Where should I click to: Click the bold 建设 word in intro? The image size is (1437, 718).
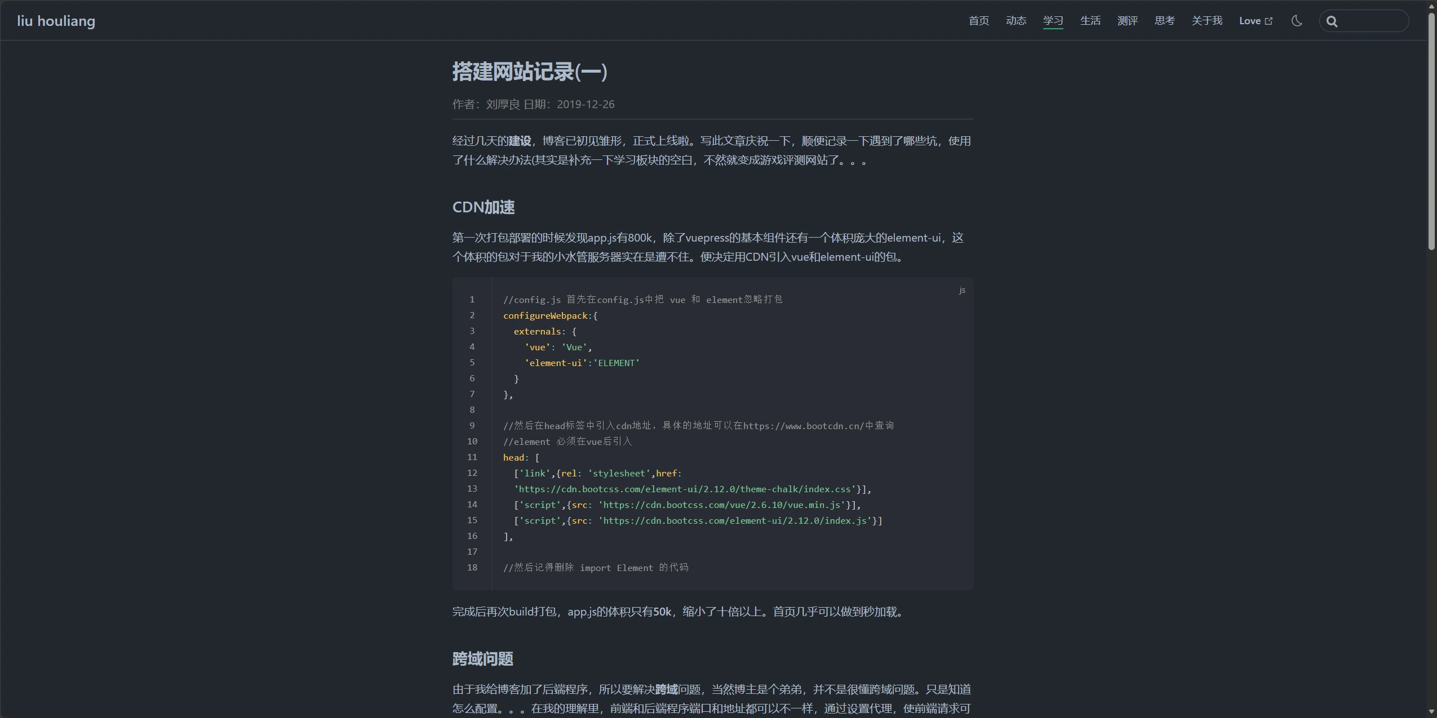point(520,141)
